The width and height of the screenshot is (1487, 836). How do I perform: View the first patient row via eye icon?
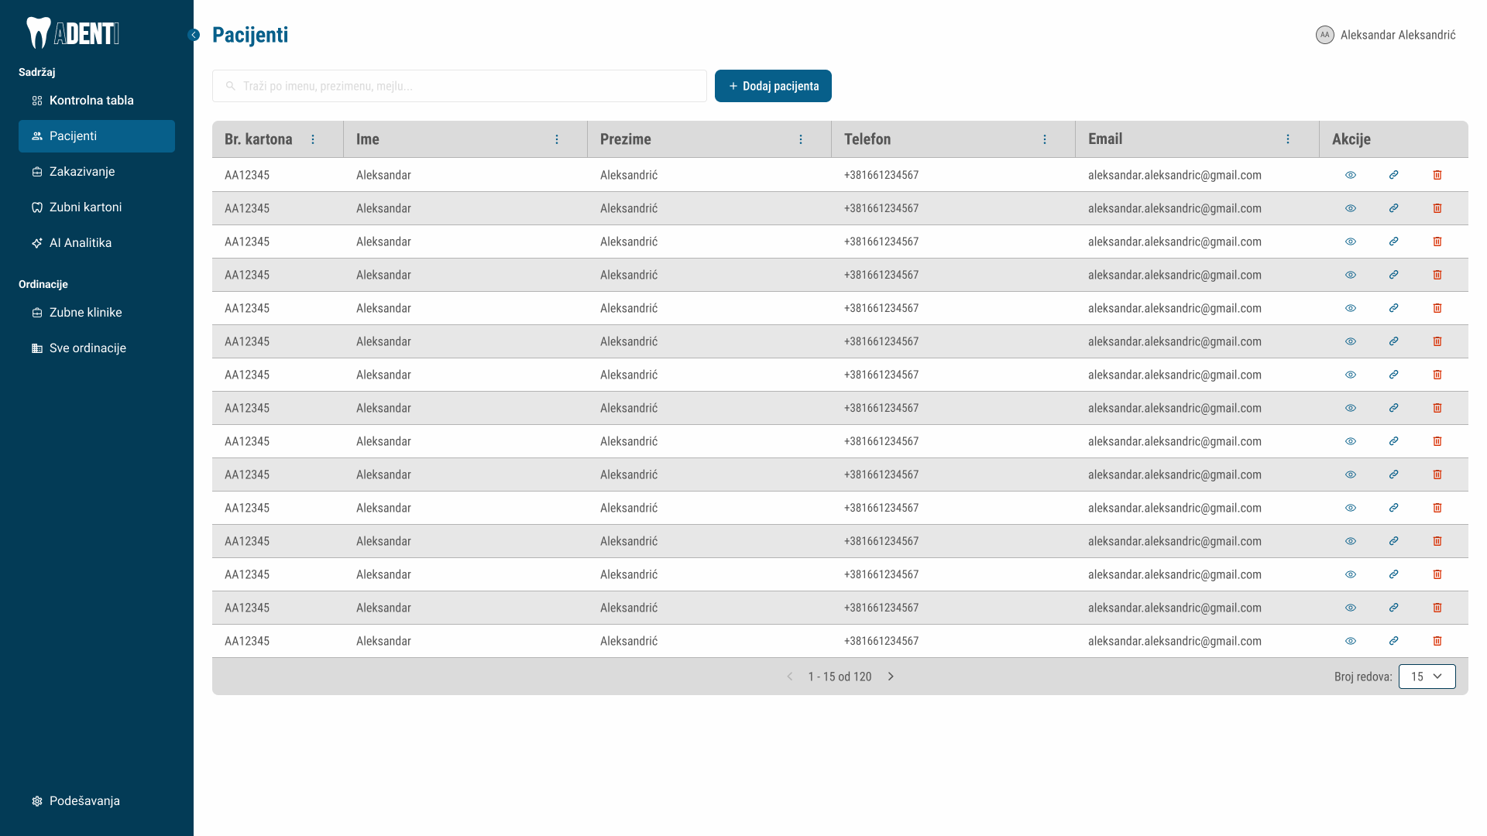point(1351,175)
